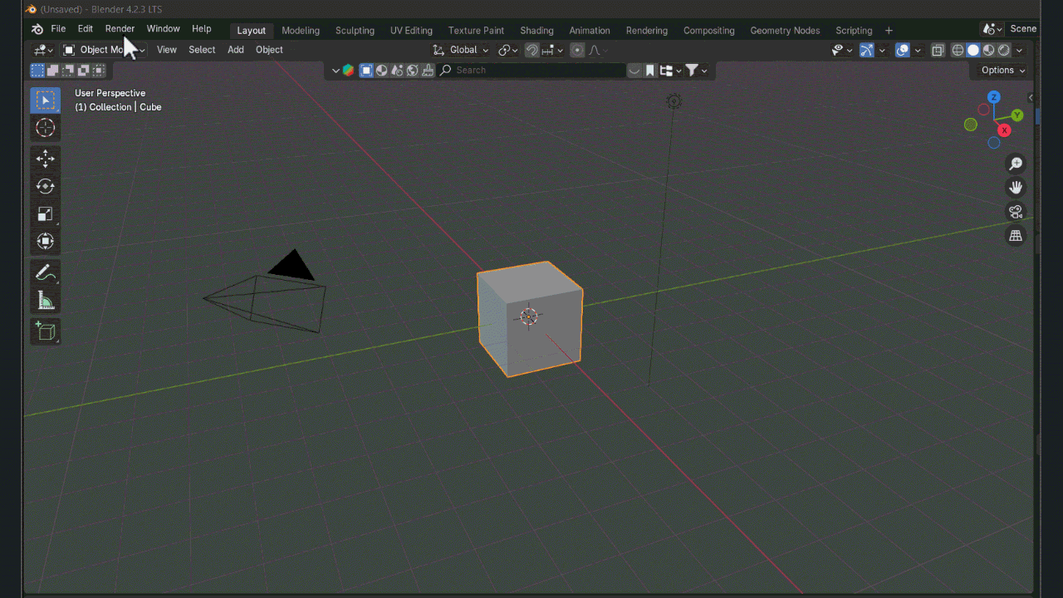This screenshot has height=598, width=1063.
Task: Select the Measure tool
Action: coord(46,301)
